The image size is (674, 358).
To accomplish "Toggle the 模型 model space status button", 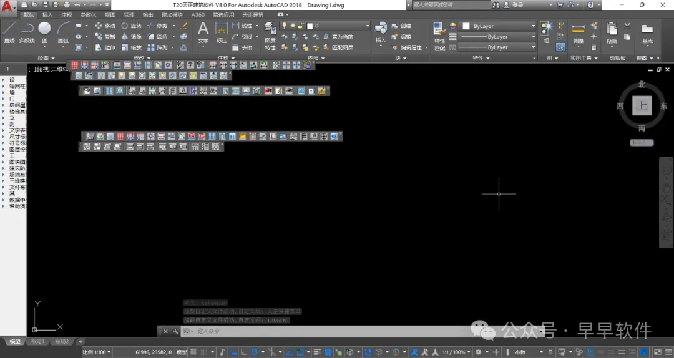I will 182,352.
